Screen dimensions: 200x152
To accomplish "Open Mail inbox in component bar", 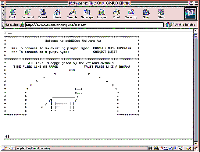I will (x=164, y=148).
